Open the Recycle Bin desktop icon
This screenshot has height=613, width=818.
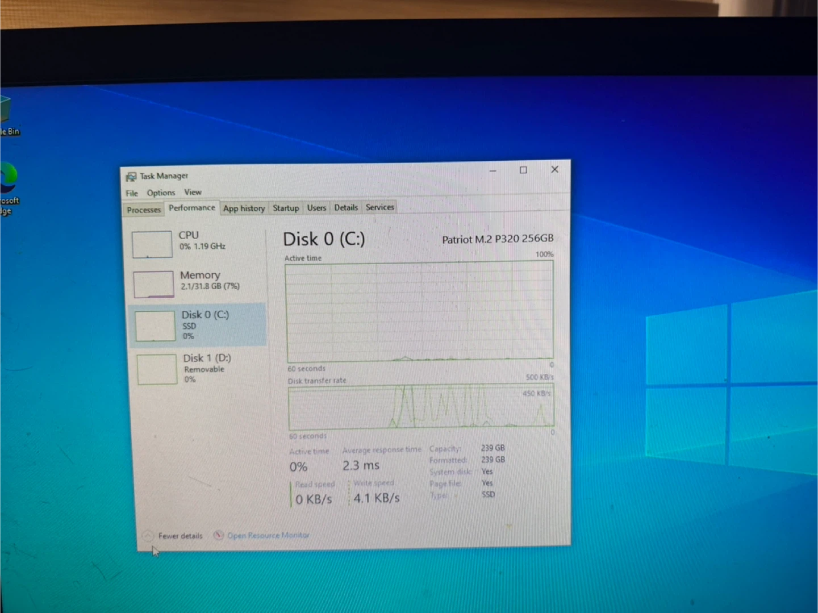(6, 111)
